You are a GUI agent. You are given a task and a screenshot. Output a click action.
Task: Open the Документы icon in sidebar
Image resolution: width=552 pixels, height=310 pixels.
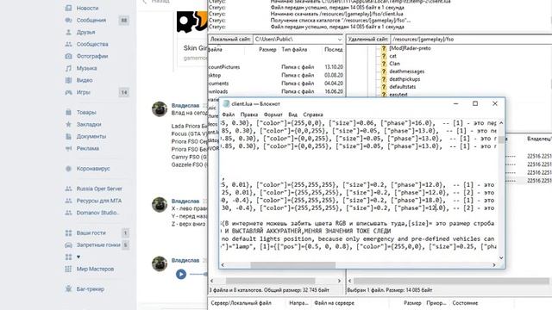tap(69, 136)
